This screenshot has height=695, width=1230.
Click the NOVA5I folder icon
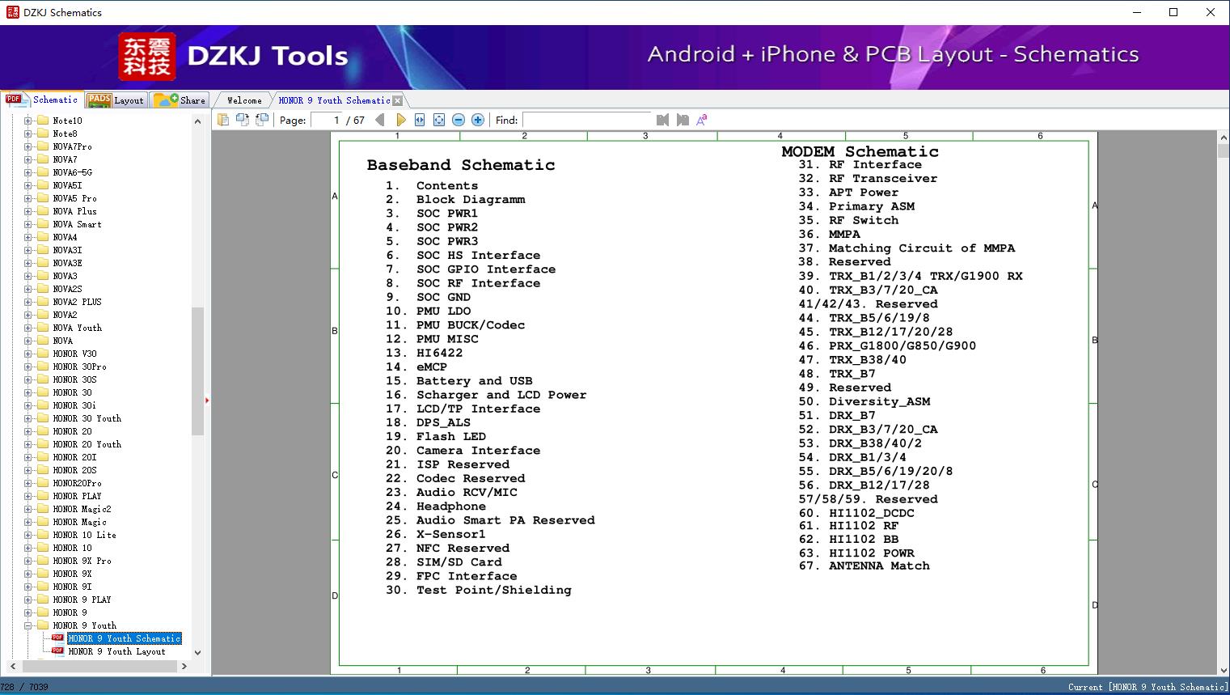(x=43, y=185)
